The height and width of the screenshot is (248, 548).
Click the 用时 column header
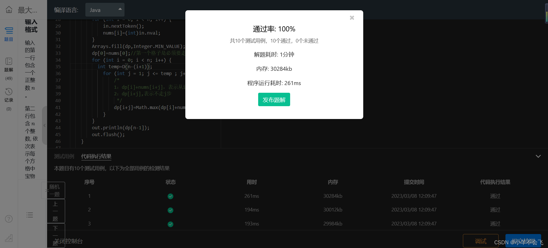pos(252,182)
